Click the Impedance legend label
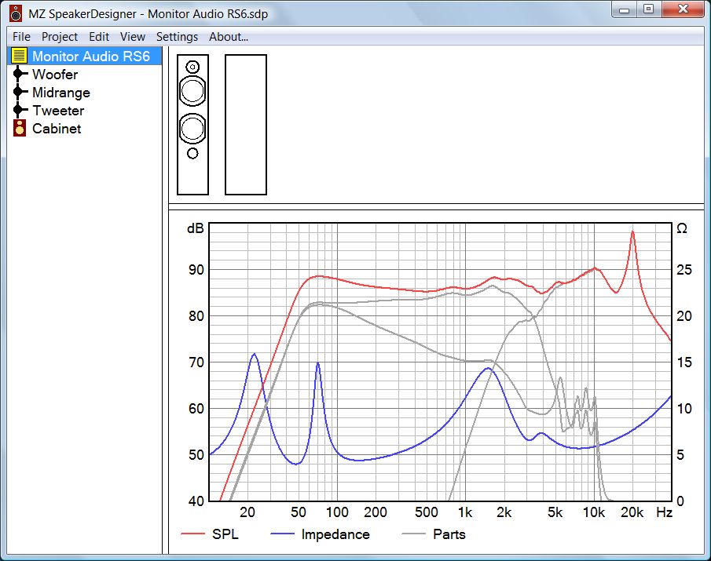Image resolution: width=711 pixels, height=561 pixels. [335, 534]
